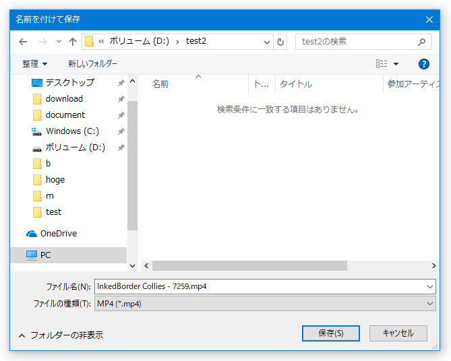
Task: Sort by the 名前 column header
Action: coord(194,84)
